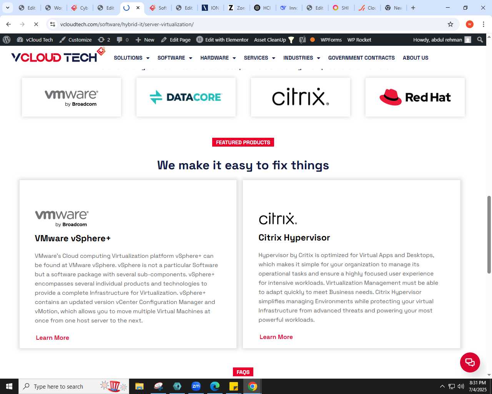Open Chrome profile avatar W

coord(470,24)
